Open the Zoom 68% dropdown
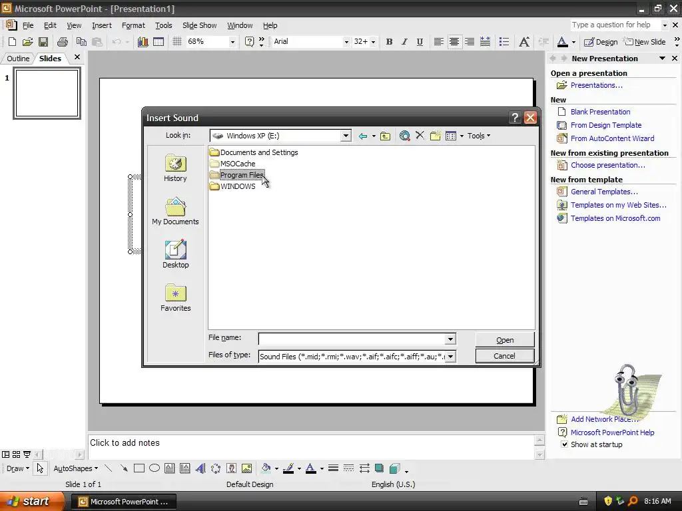The height and width of the screenshot is (511, 682). pyautogui.click(x=232, y=42)
